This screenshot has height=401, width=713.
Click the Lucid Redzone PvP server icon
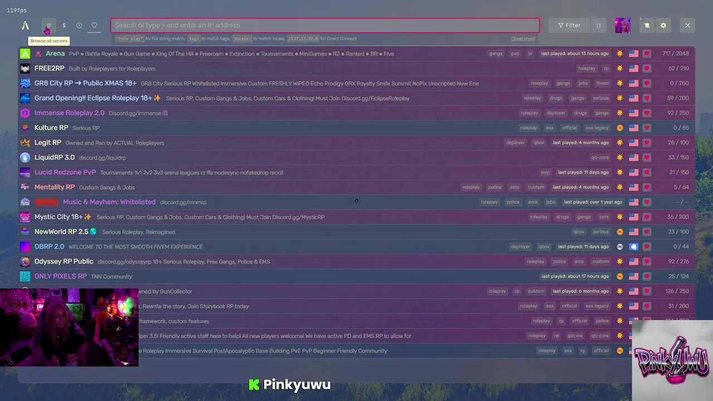(25, 172)
